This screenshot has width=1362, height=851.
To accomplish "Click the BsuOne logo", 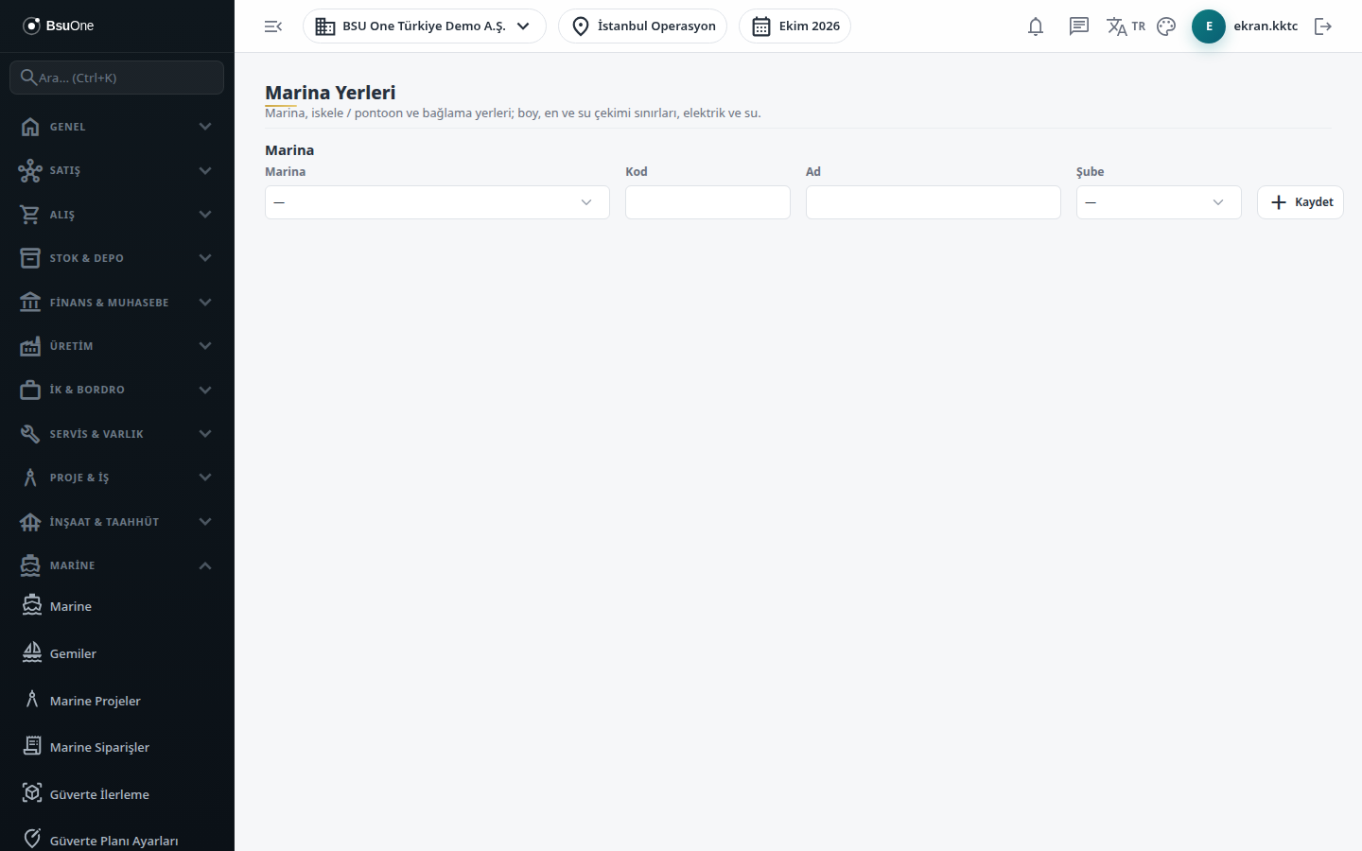I will click(x=59, y=26).
